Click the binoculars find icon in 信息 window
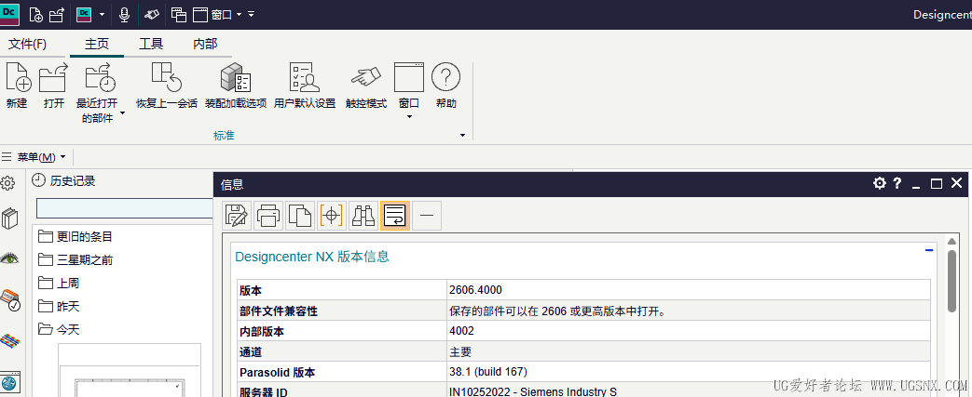The height and width of the screenshot is (397, 972). (363, 216)
